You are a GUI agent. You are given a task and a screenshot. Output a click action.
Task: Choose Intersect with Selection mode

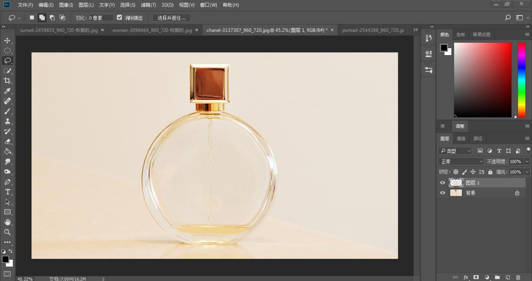tap(62, 18)
